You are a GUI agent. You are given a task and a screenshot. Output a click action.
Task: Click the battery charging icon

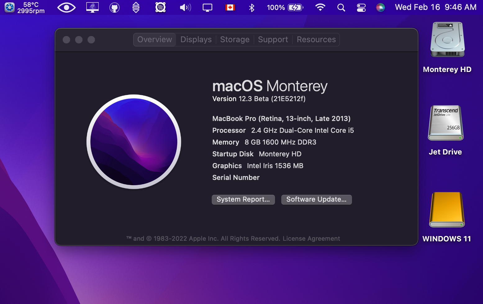click(296, 7)
